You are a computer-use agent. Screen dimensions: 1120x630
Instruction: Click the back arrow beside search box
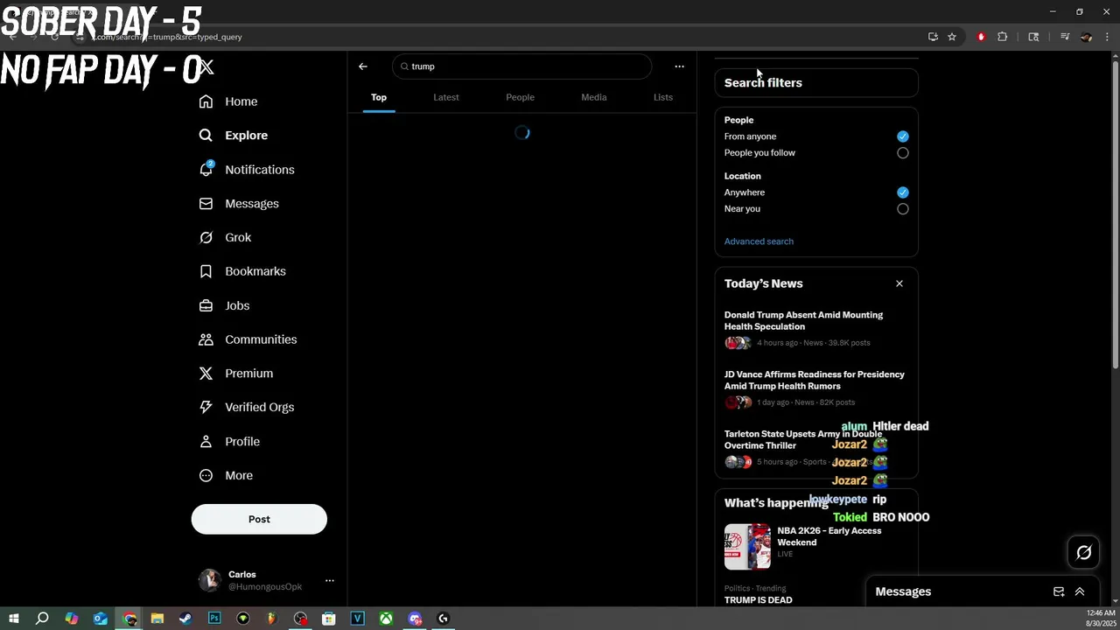(363, 66)
